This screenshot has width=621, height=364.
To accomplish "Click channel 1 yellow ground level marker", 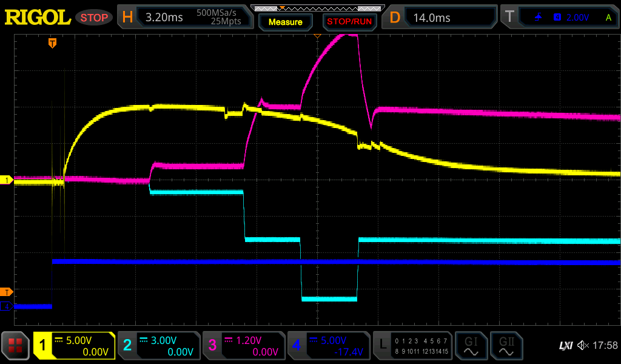I will coord(7,180).
